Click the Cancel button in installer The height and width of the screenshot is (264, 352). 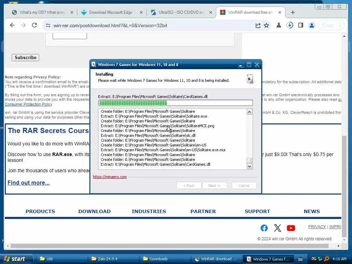244,186
